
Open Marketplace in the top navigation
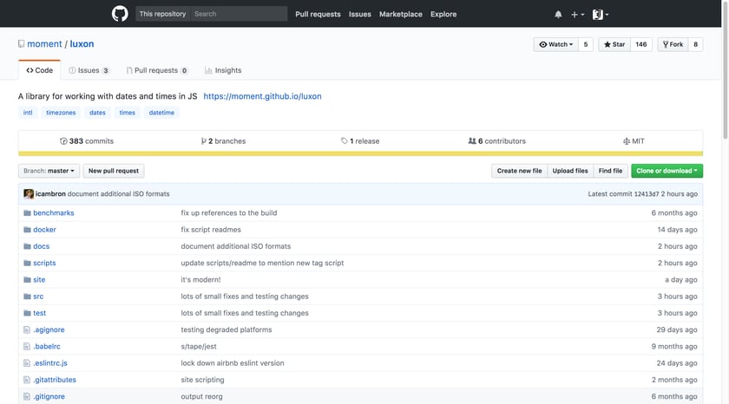coord(401,15)
